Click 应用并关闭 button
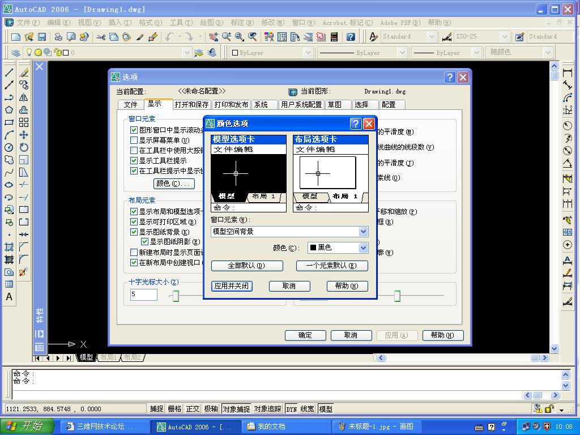Image resolution: width=580 pixels, height=435 pixels. point(232,286)
